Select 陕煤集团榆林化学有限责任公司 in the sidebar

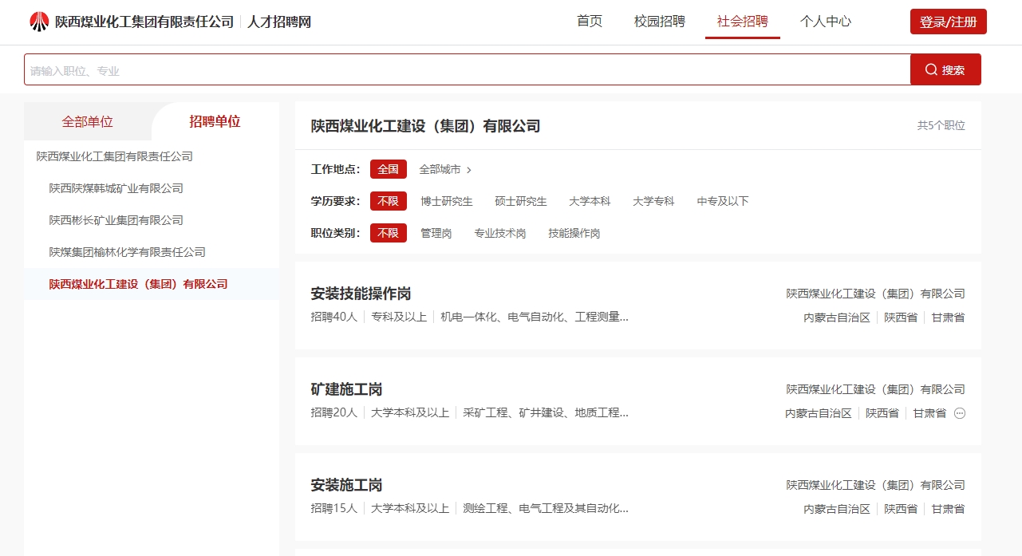click(x=128, y=252)
